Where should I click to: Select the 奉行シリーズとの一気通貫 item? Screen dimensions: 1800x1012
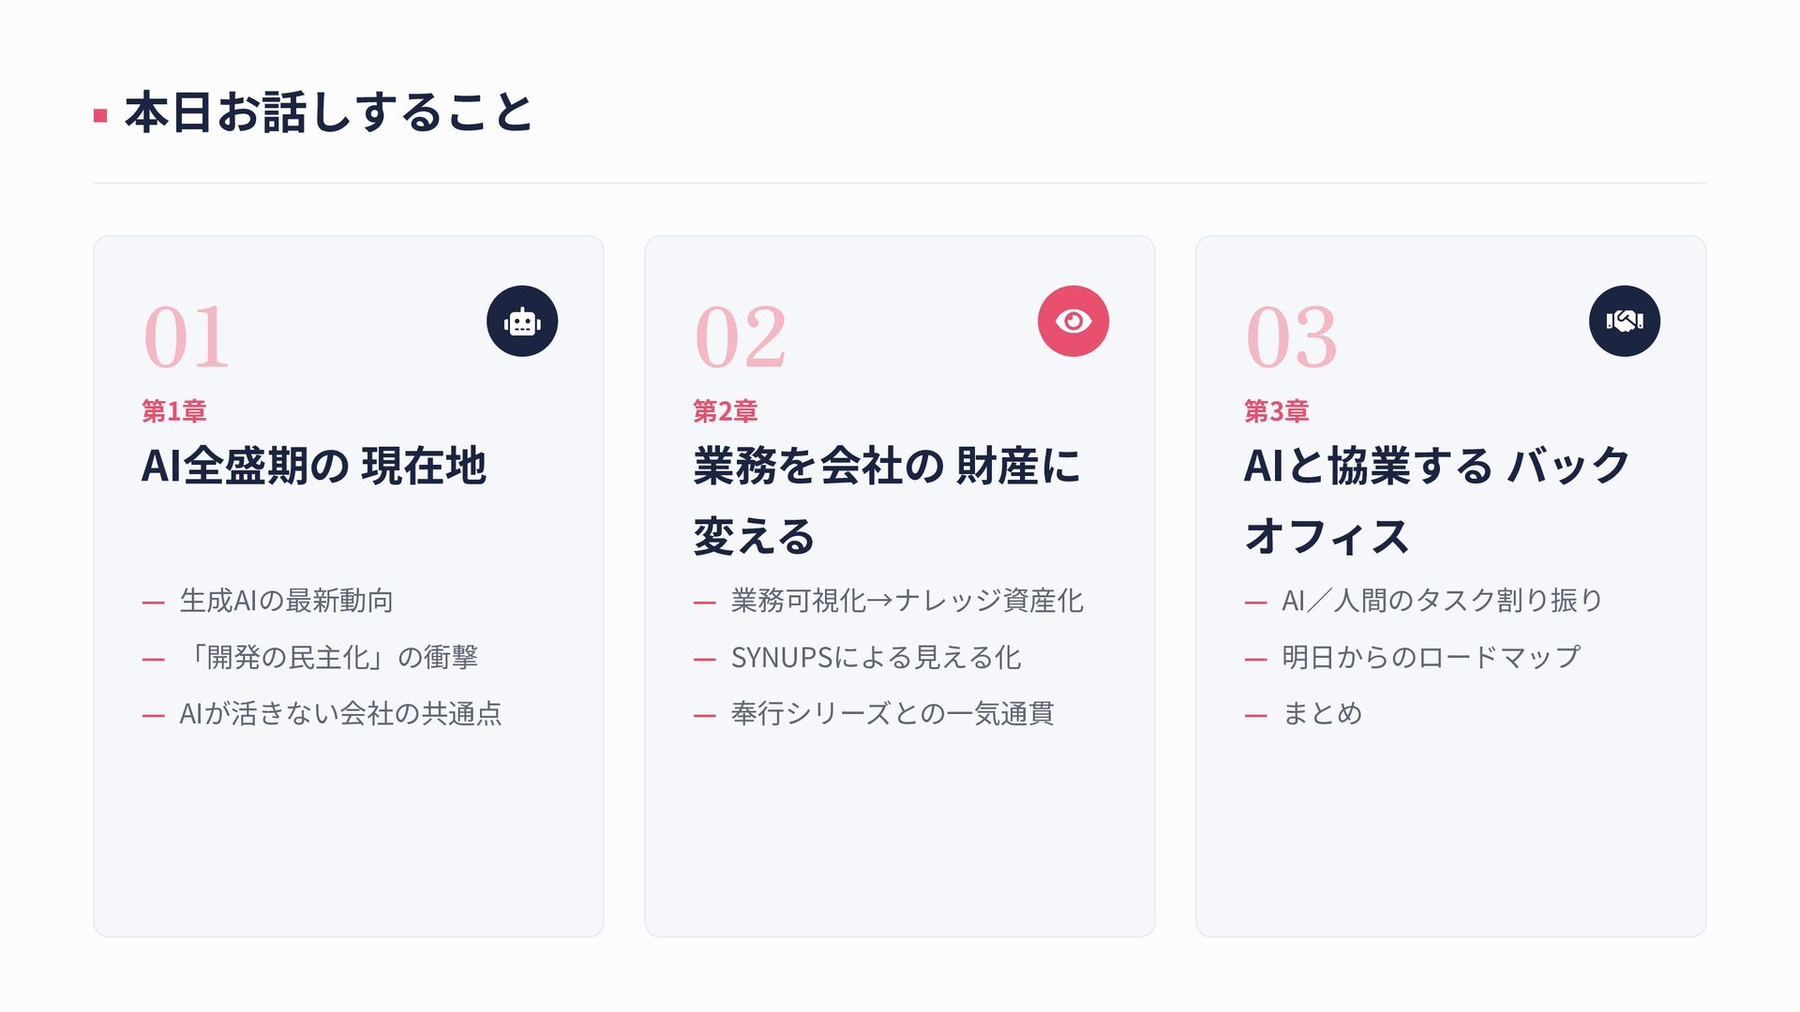(892, 714)
